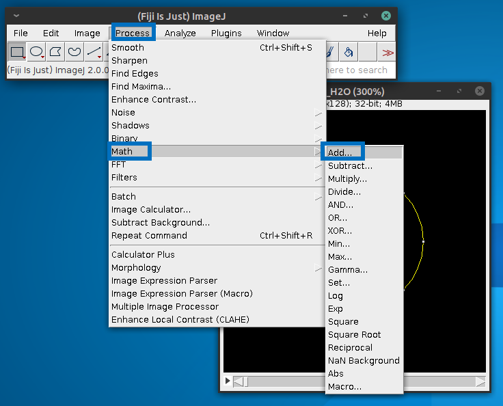Open the ImageJ title bar window menu
Viewport: 503px width, 406px height.
[16, 16]
